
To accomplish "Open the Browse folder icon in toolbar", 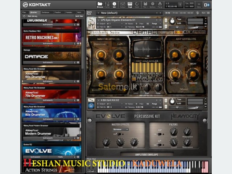I will click(100, 5).
